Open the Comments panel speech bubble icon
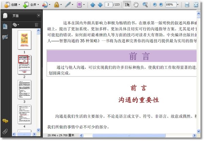204x141 pixels. [5, 121]
